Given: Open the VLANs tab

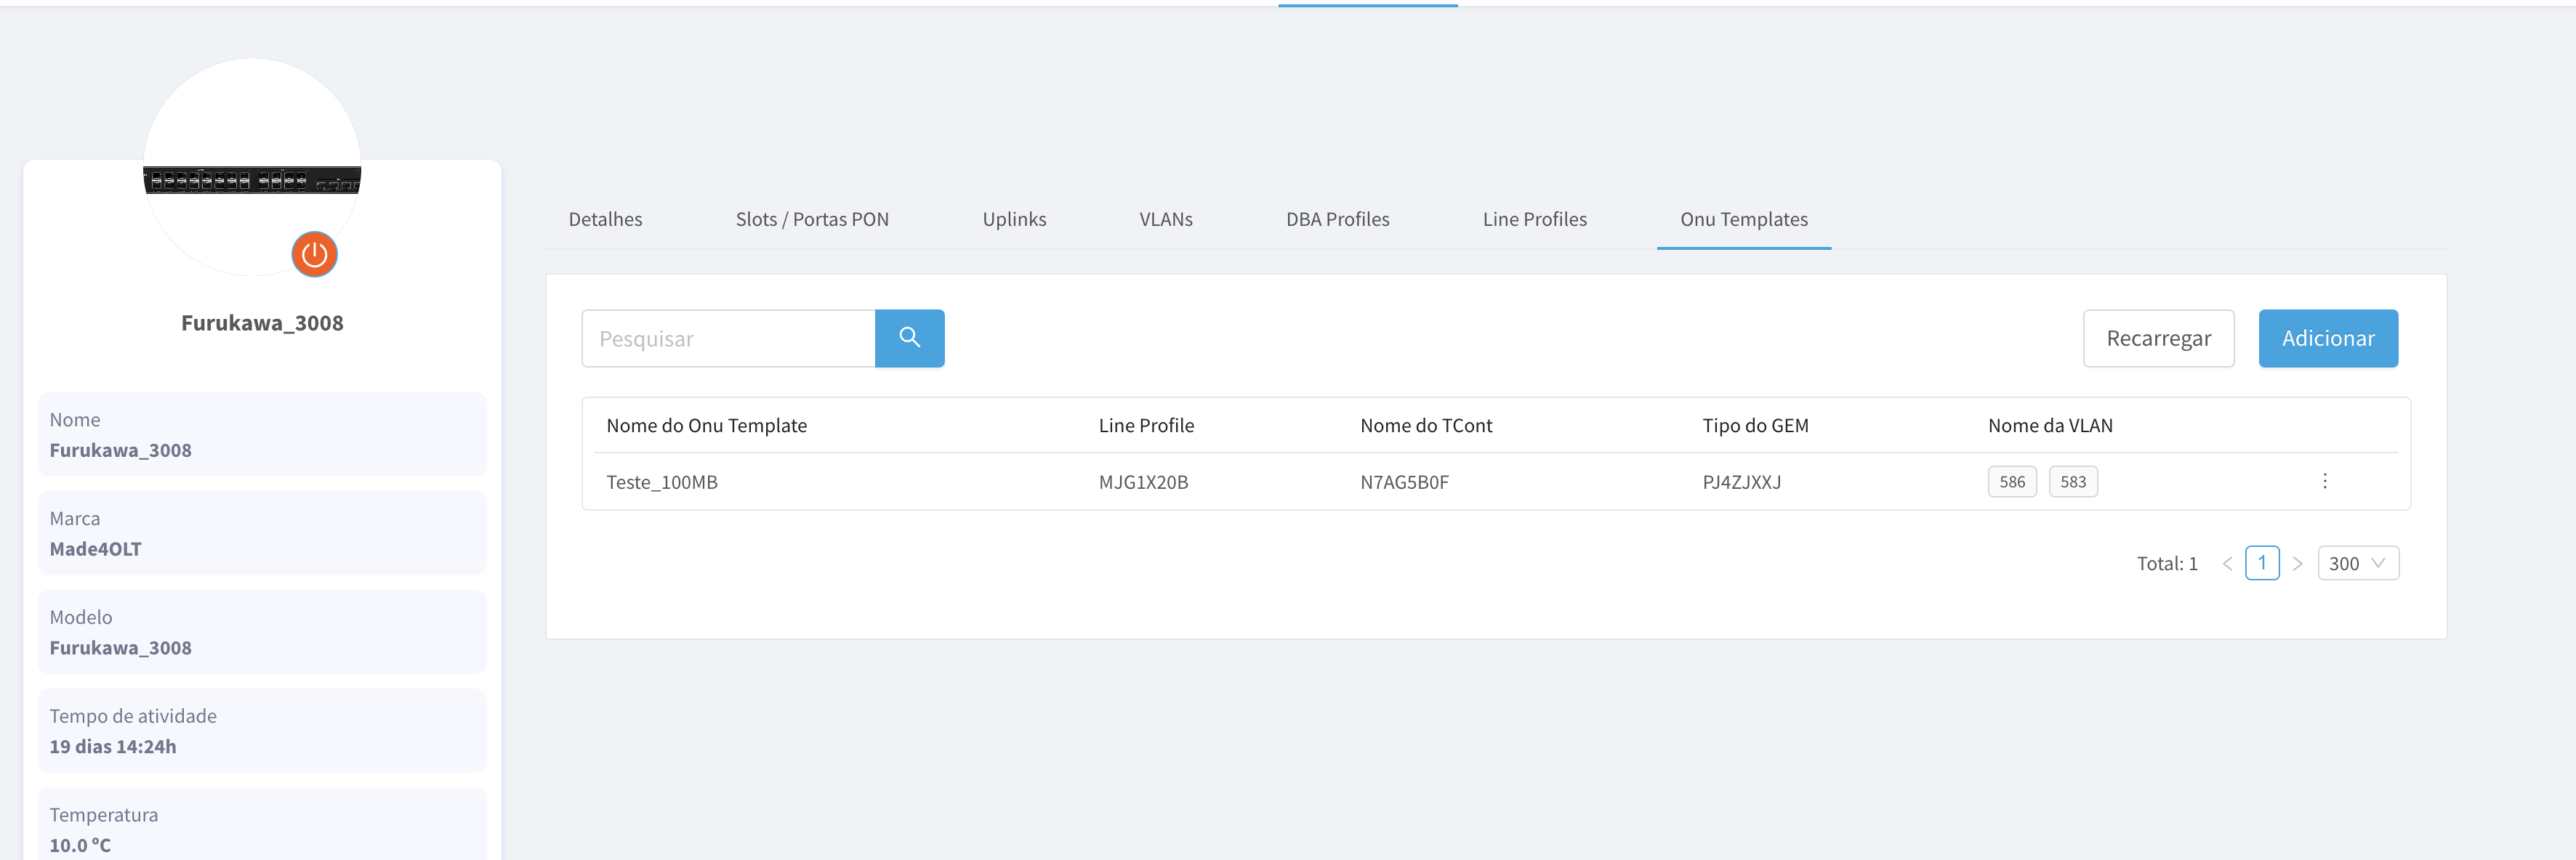Looking at the screenshot, I should point(1165,219).
